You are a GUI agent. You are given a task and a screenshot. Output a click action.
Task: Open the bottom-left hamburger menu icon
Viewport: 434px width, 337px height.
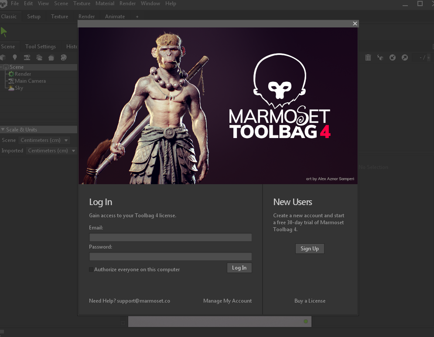2,332
